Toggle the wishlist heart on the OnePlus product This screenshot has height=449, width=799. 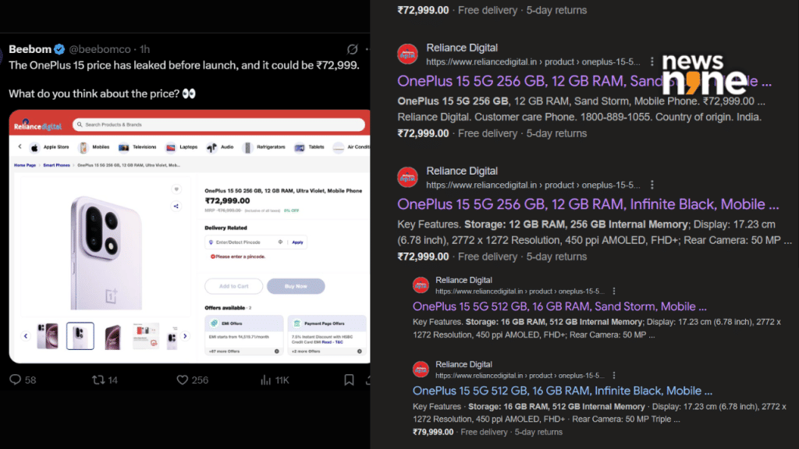coord(176,189)
